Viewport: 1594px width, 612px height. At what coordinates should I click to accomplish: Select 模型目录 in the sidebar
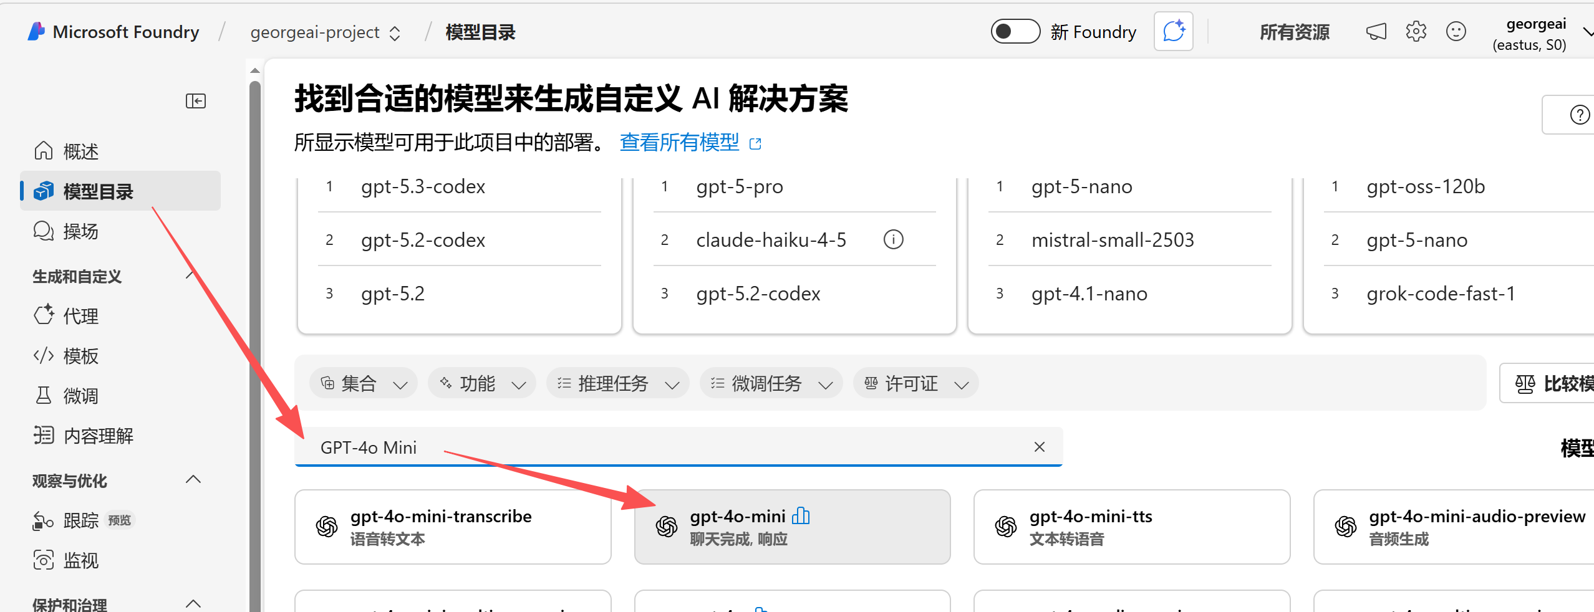(x=120, y=191)
